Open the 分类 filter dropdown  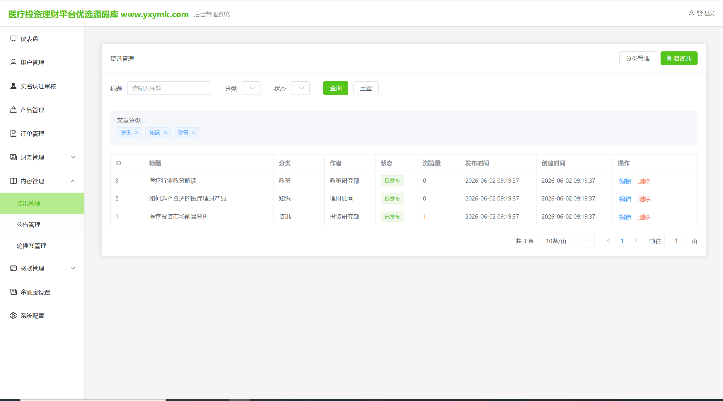click(251, 88)
